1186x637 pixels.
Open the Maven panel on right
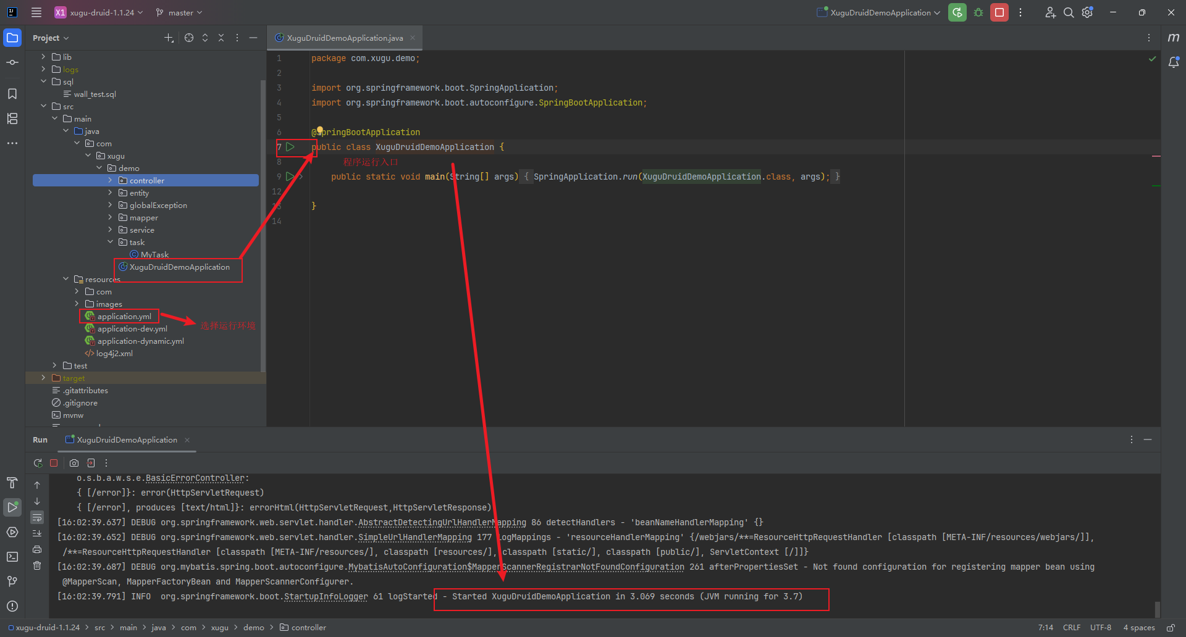1173,38
